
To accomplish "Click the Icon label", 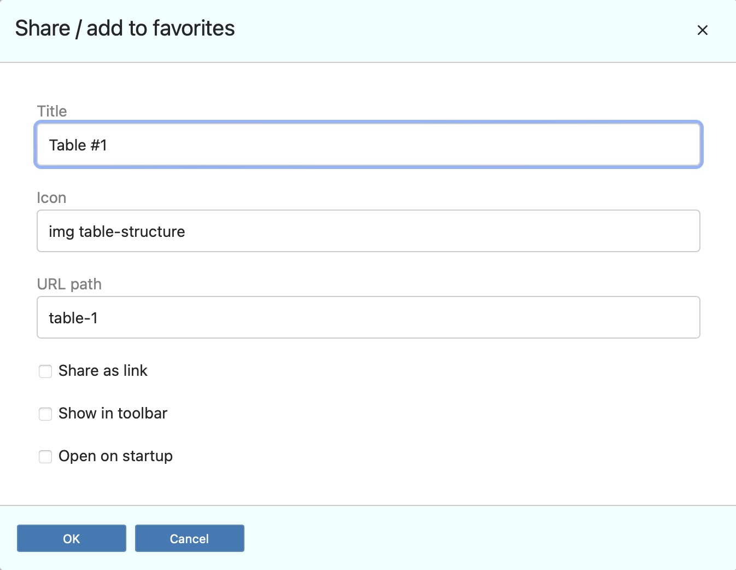I will (x=51, y=197).
